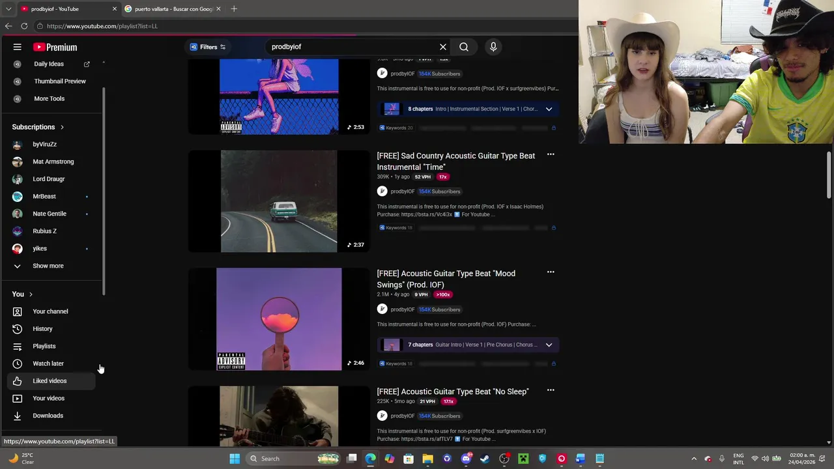Play the 2:53 pink-haired girl thumbnail

(x=279, y=96)
